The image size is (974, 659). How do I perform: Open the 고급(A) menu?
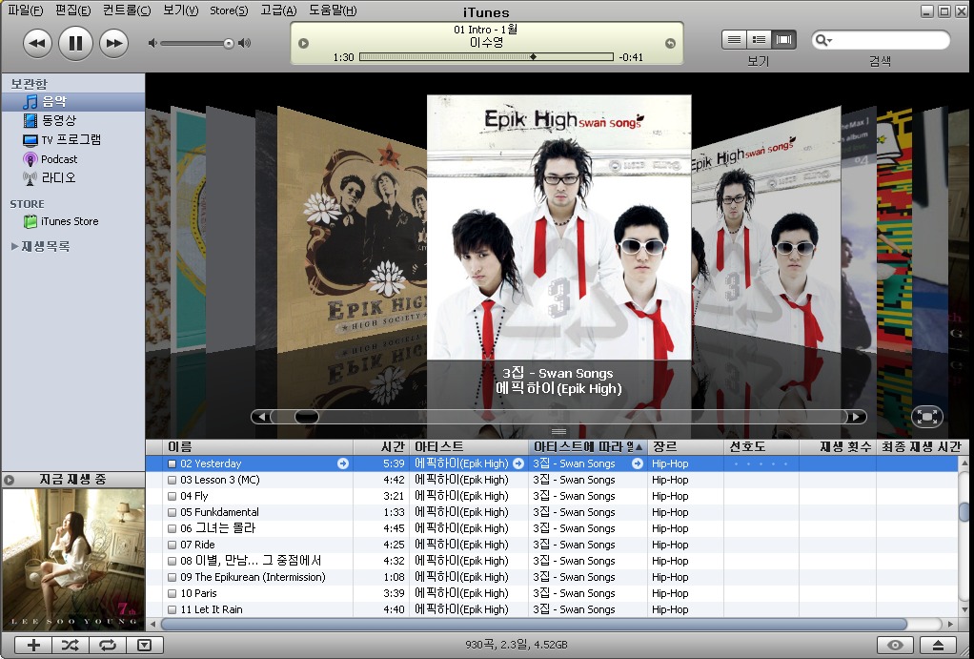278,10
